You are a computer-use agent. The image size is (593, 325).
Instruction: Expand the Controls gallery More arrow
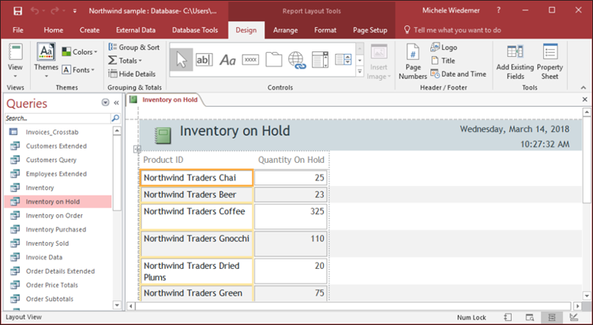(x=360, y=71)
